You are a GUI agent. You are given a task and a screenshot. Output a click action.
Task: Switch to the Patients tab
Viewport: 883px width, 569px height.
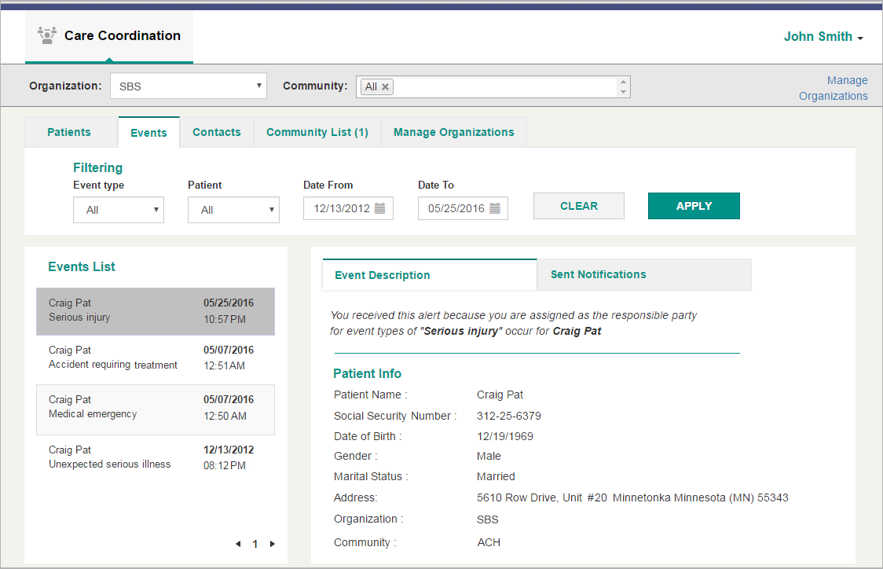pyautogui.click(x=68, y=132)
